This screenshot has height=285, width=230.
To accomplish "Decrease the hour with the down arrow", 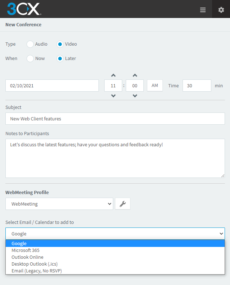I will click(x=113, y=96).
